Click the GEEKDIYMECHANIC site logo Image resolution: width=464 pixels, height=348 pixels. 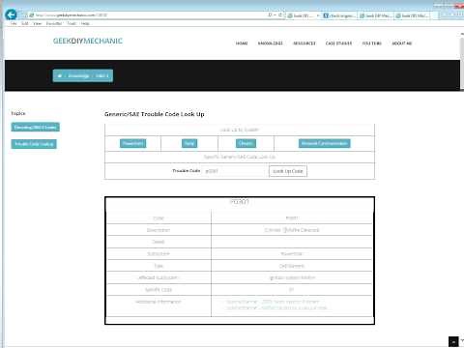pos(88,41)
